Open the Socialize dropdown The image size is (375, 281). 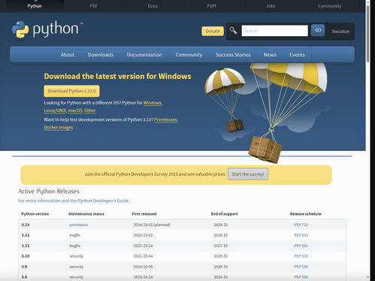(x=340, y=32)
